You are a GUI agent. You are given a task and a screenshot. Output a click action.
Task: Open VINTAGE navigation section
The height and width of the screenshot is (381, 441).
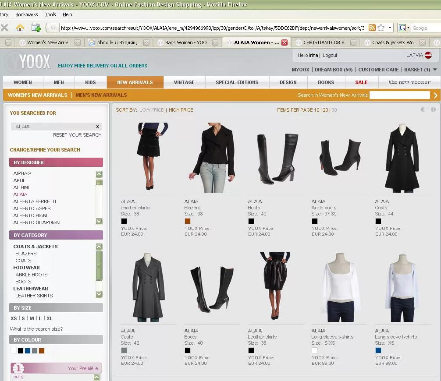tap(184, 82)
